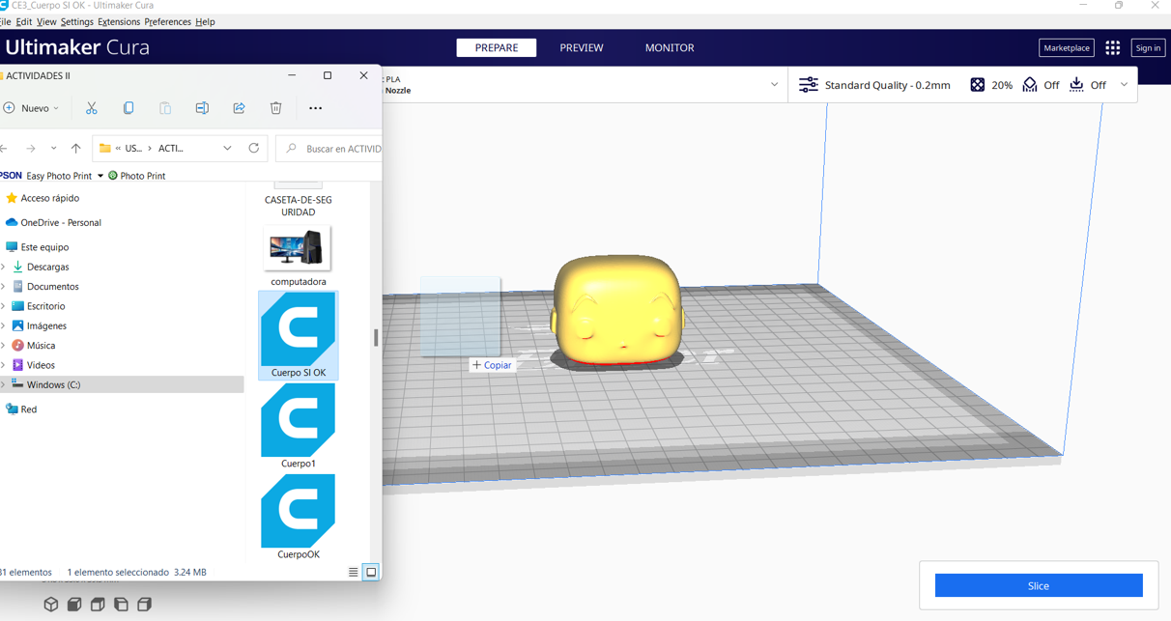The image size is (1171, 621).
Task: Open the Cura apps grid icon
Action: point(1113,47)
